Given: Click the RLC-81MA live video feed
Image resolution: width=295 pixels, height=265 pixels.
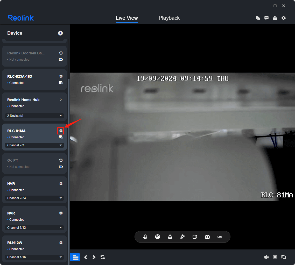Looking at the screenshot, I should tap(182, 137).
